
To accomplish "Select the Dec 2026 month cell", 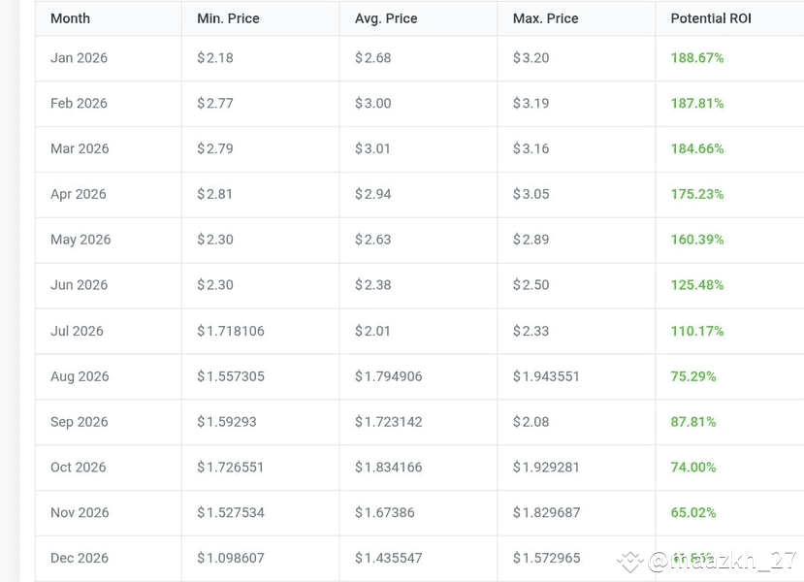I will click(78, 558).
